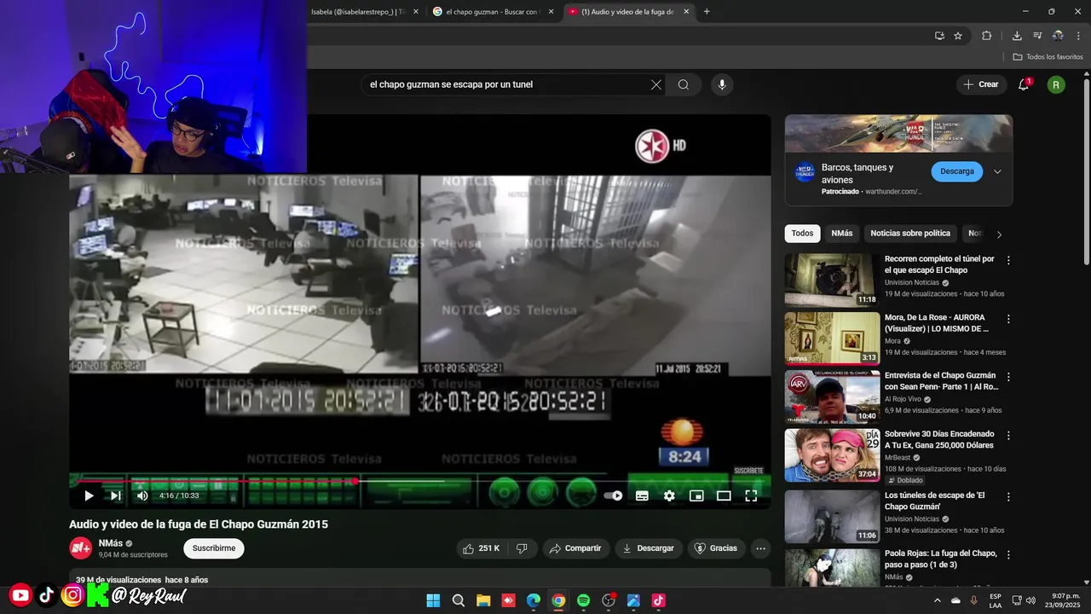Share the video via Compartir
This screenshot has width=1091, height=614.
575,548
